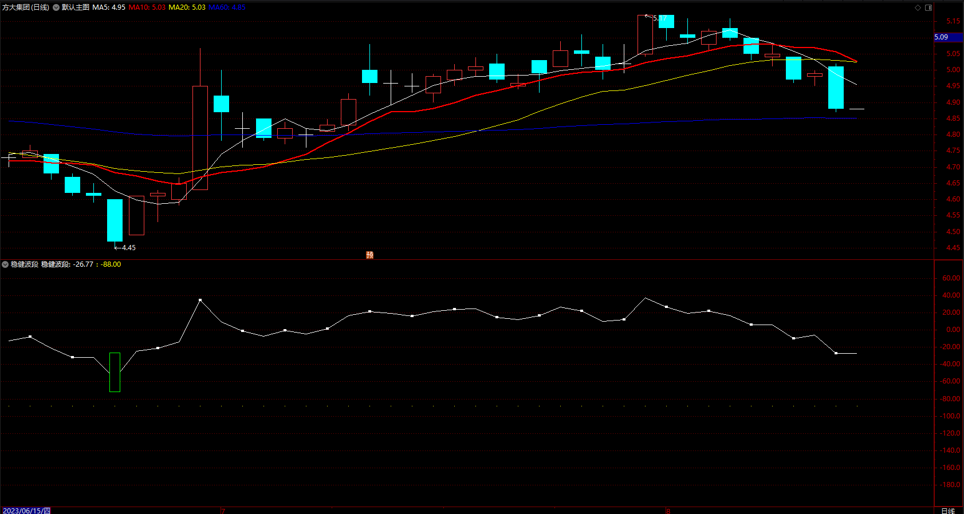Click the highlighted 5.09 price tag on axis

pos(948,37)
